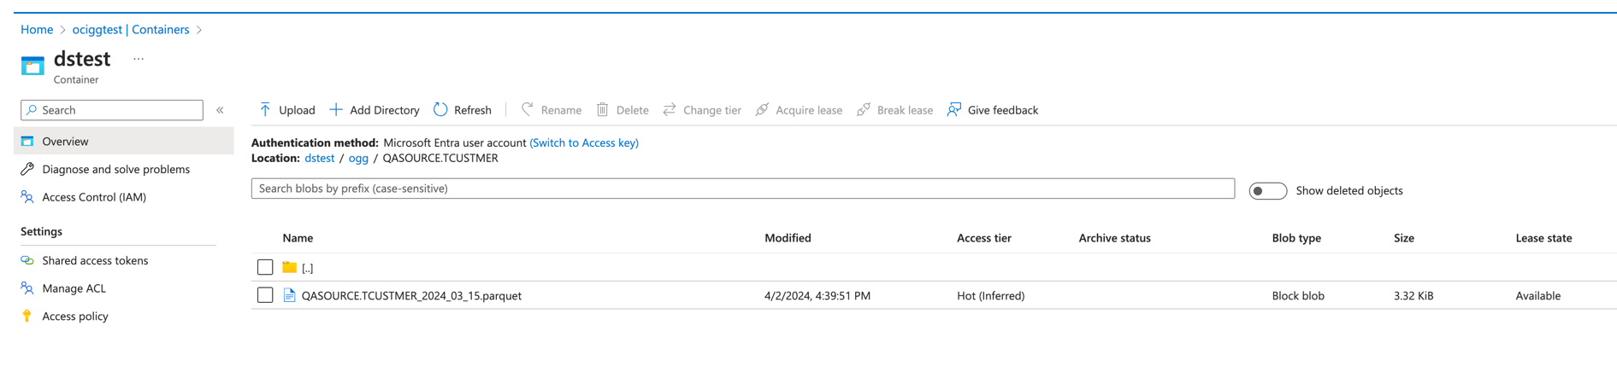Open the Manage ACL menu item
The height and width of the screenshot is (366, 1617).
tap(74, 288)
